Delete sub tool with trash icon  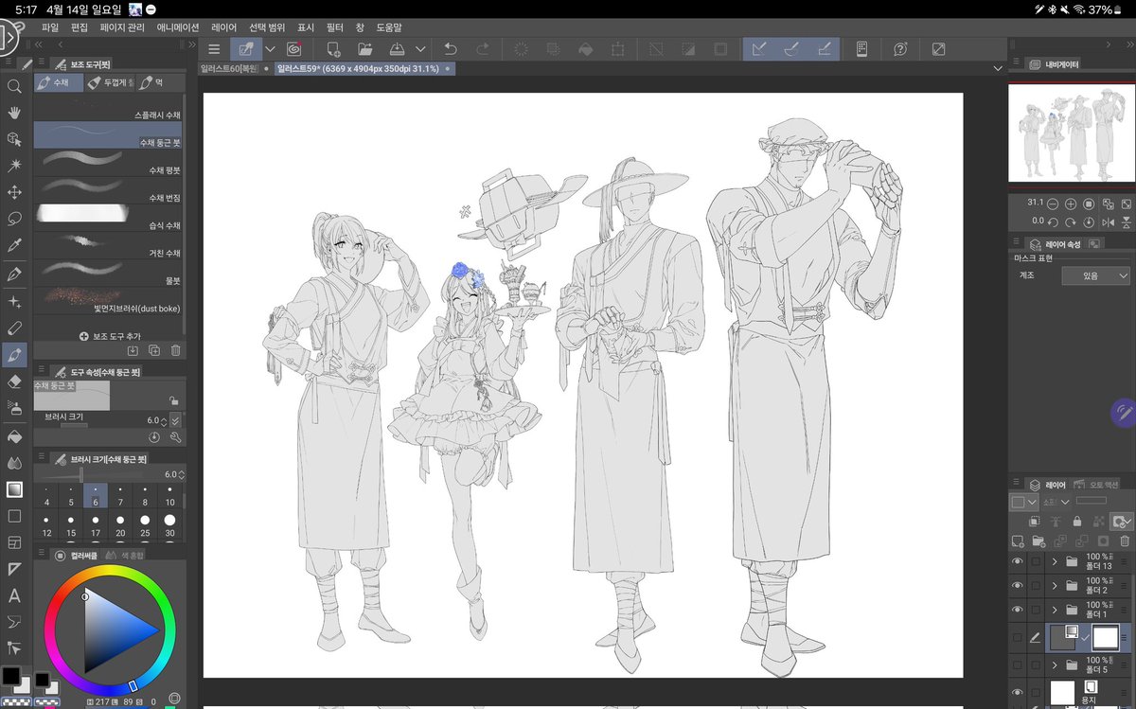(x=175, y=350)
